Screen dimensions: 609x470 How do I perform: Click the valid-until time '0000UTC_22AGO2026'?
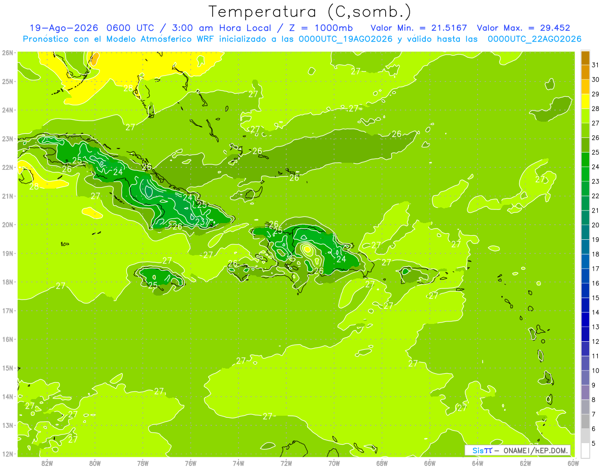[534, 39]
